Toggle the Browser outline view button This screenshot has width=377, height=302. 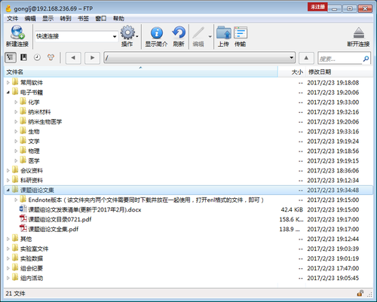pyautogui.click(x=11, y=57)
